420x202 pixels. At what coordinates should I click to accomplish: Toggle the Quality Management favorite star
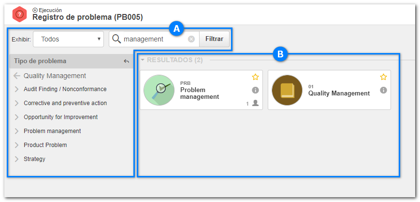tap(384, 77)
